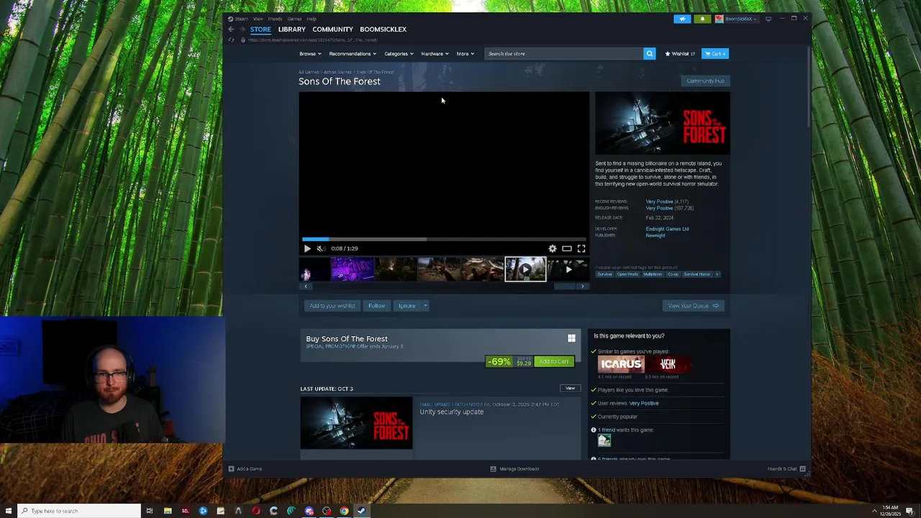Open the Wishlist link
921x518 pixels.
(x=680, y=53)
